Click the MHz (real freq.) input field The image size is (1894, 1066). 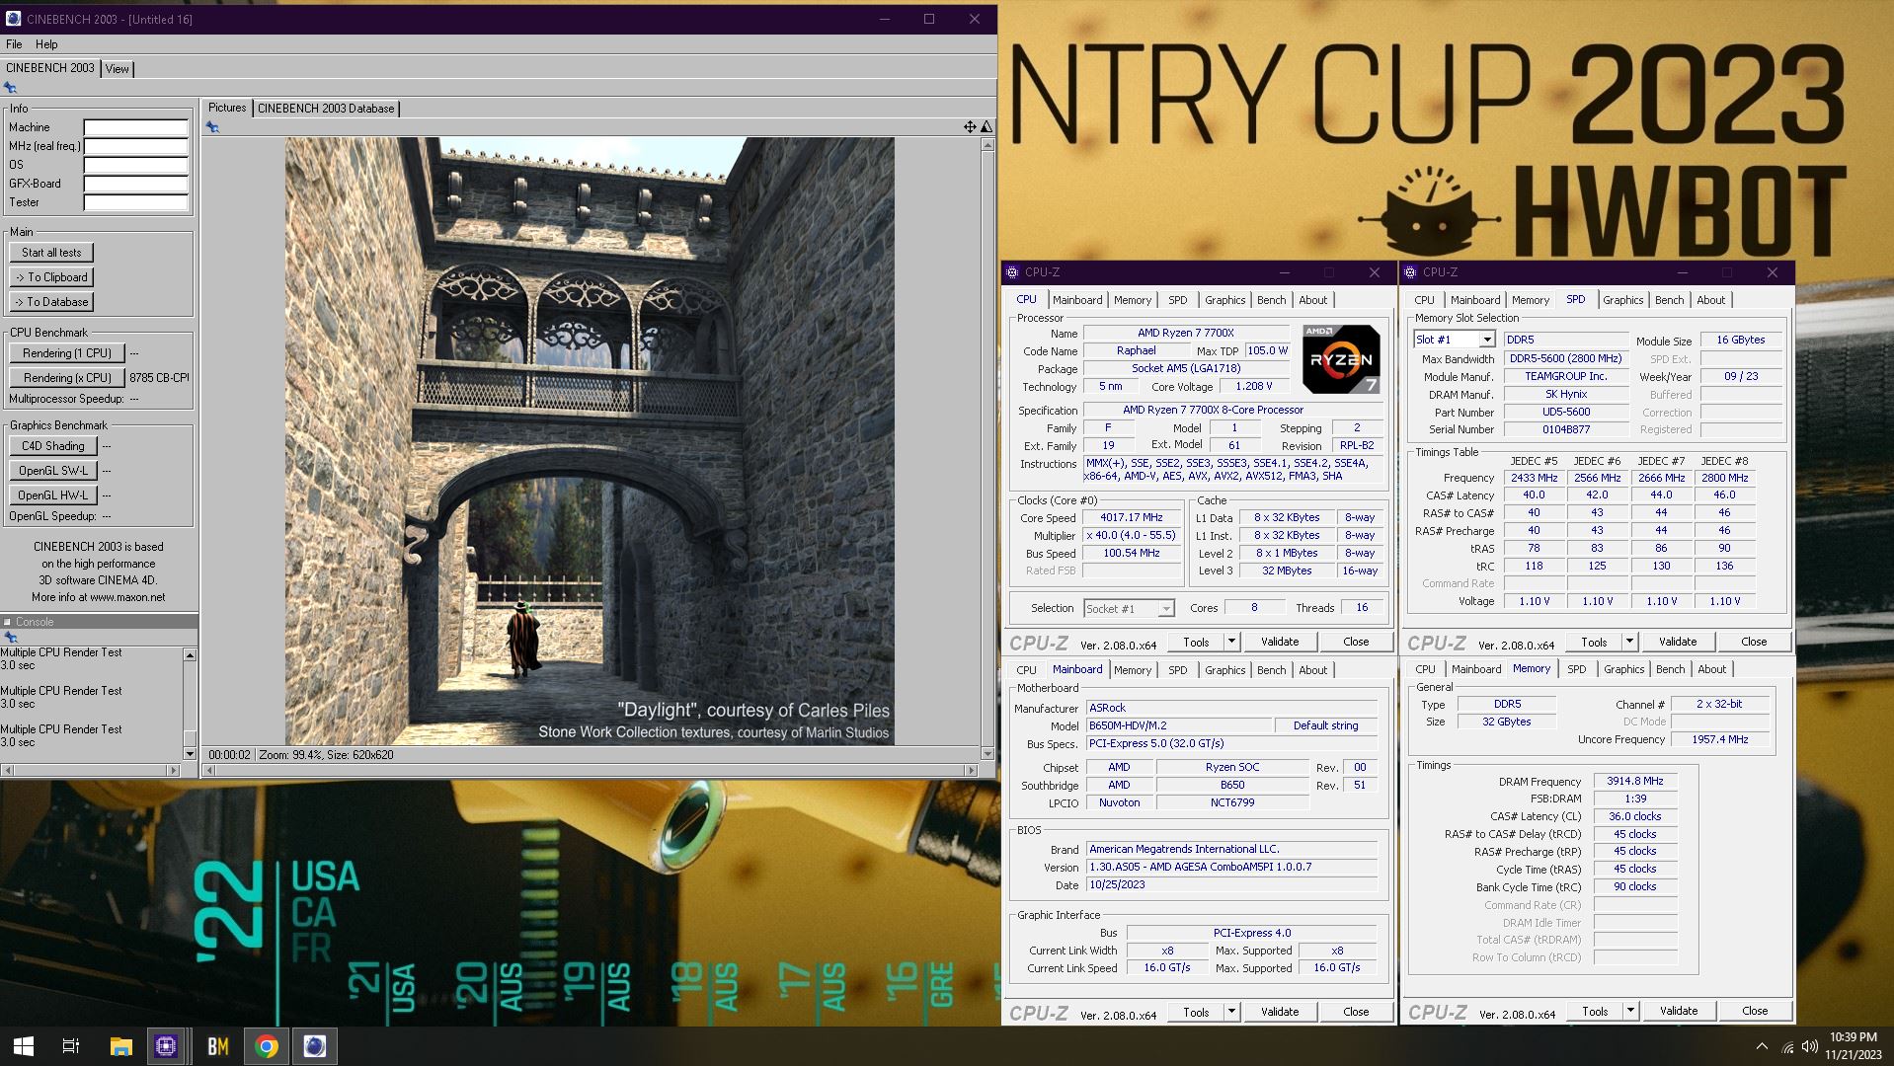point(136,146)
